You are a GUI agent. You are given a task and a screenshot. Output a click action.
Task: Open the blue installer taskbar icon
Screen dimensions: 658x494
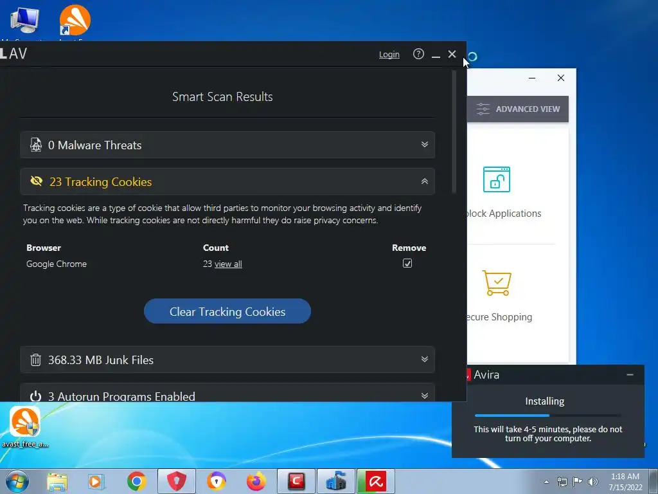335,481
